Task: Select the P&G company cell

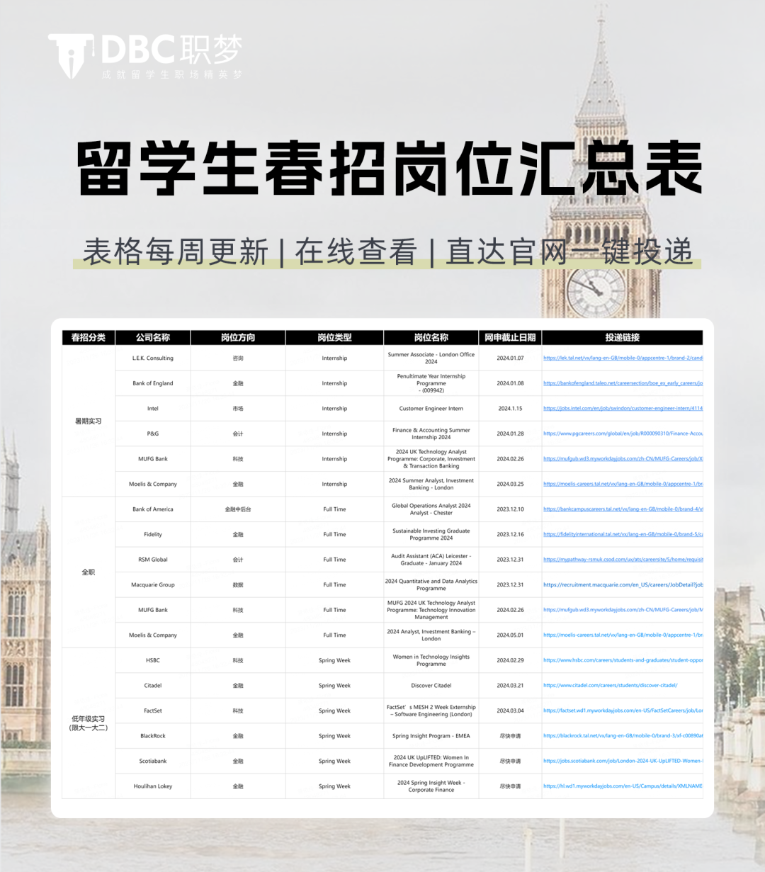Action: [x=153, y=434]
